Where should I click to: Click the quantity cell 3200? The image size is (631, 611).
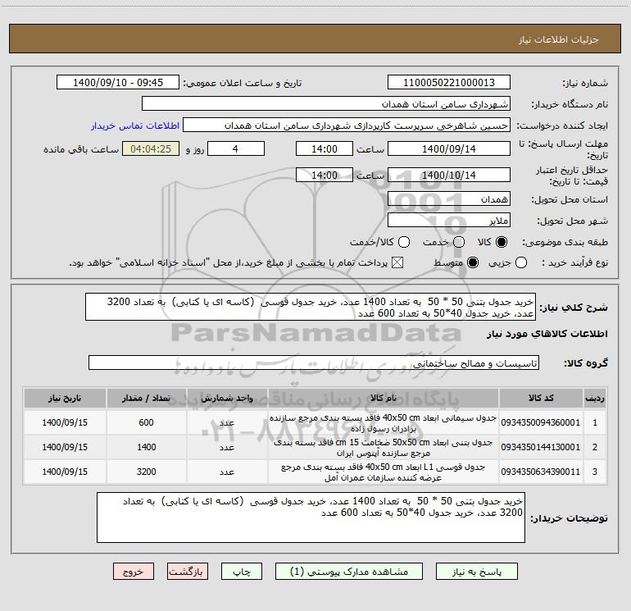[147, 472]
